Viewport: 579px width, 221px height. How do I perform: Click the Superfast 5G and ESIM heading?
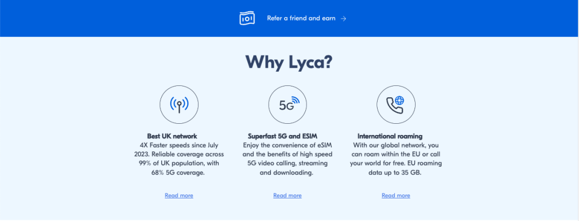coord(283,136)
